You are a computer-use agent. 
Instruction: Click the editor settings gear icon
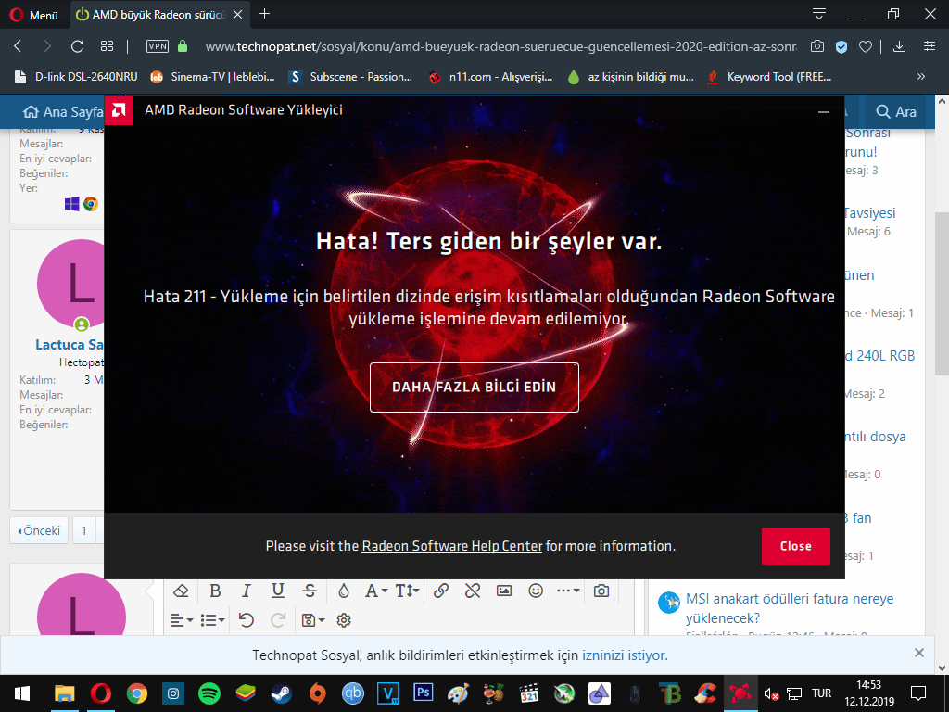[x=344, y=620]
